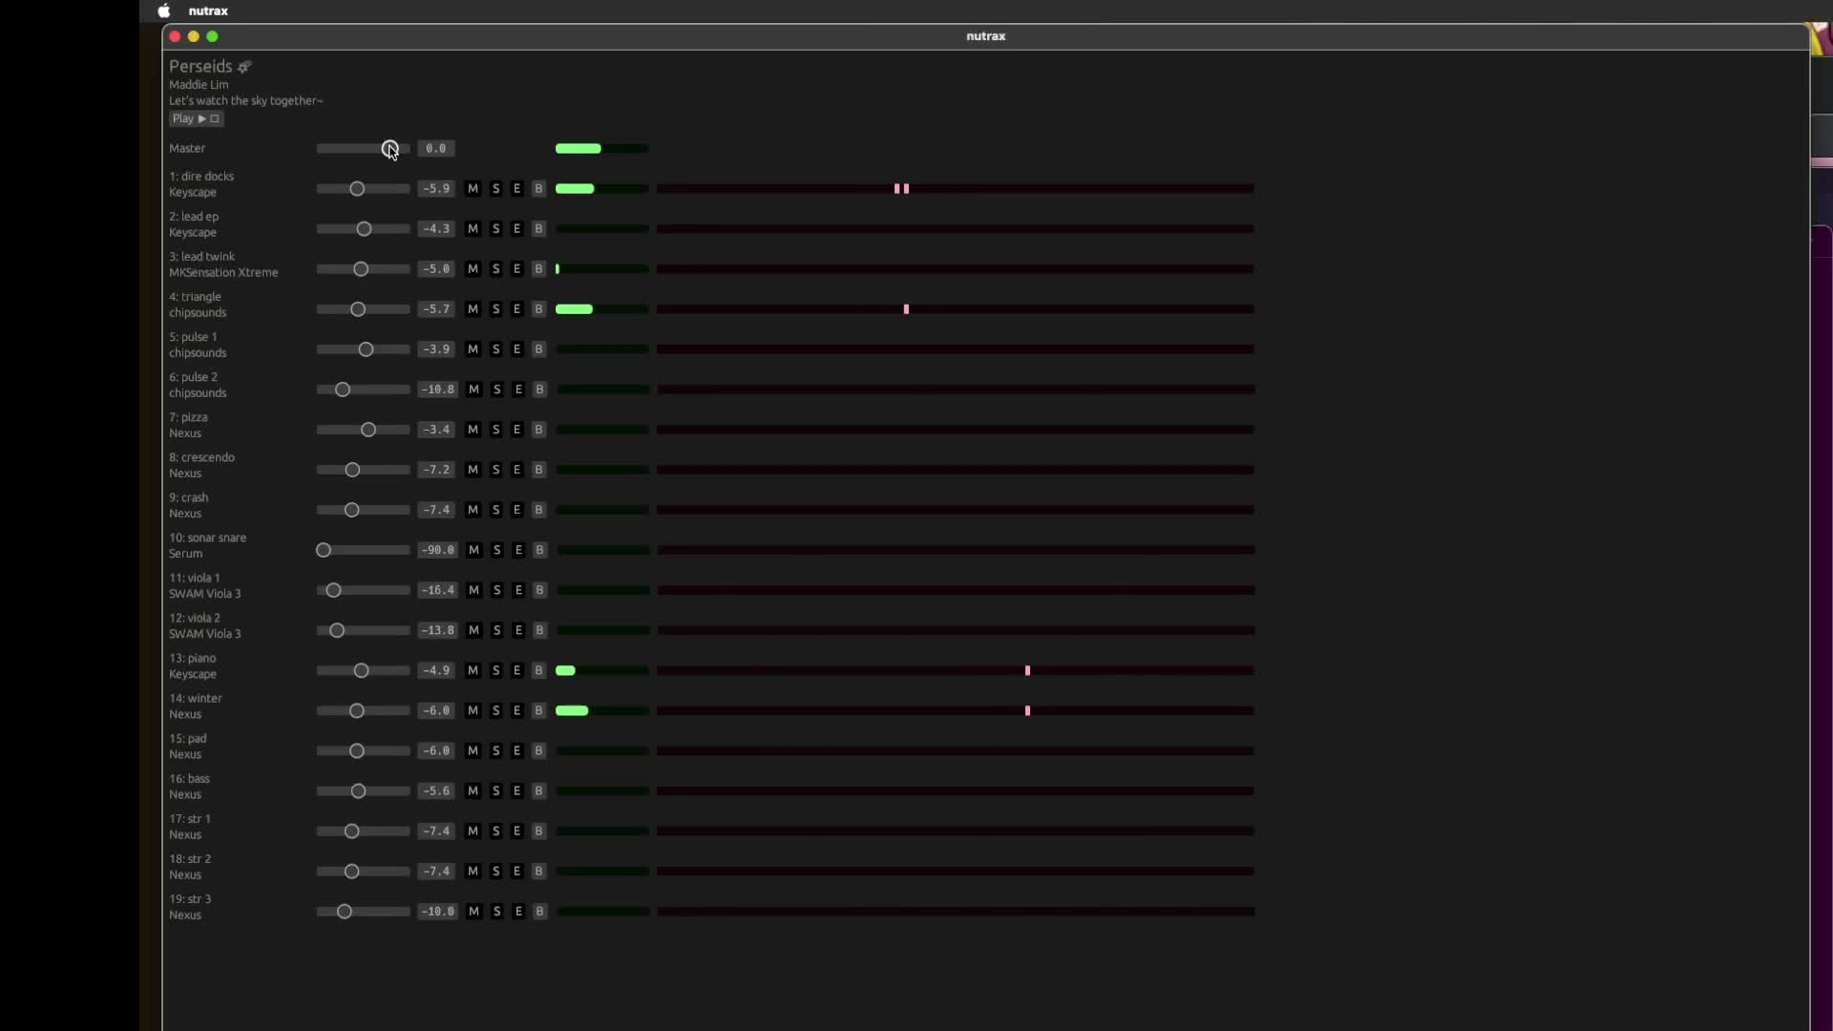Click the -5.9 volume value on dire docks
The width and height of the screenshot is (1833, 1031).
[x=436, y=188]
